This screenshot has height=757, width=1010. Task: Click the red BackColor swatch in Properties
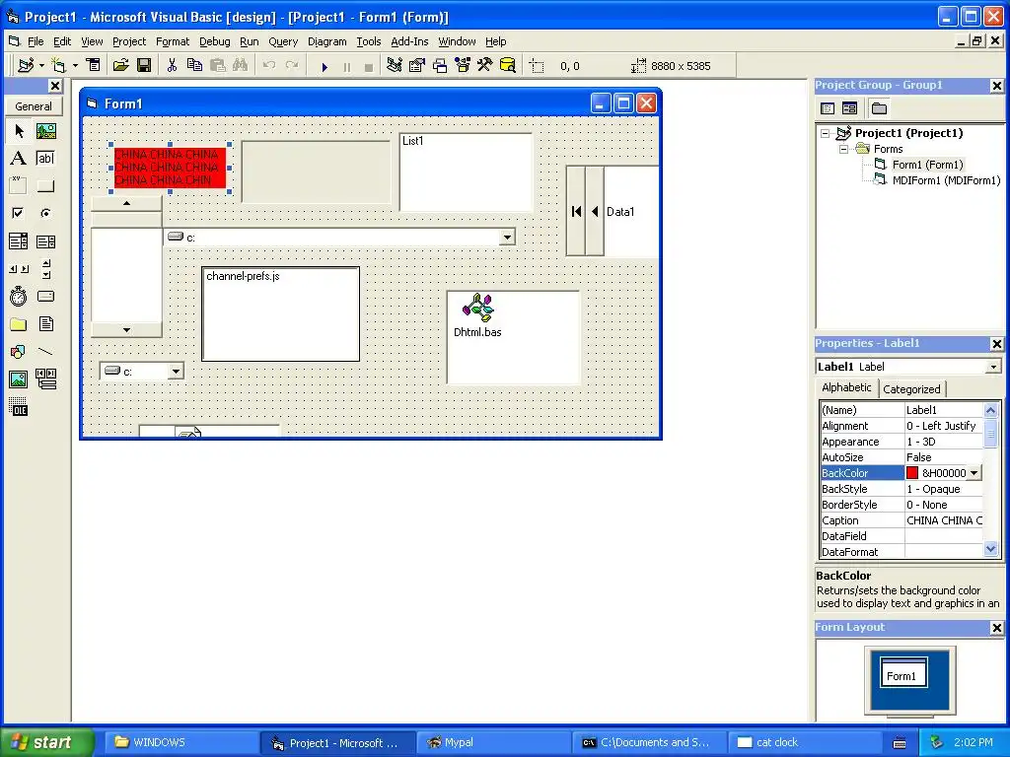[912, 473]
